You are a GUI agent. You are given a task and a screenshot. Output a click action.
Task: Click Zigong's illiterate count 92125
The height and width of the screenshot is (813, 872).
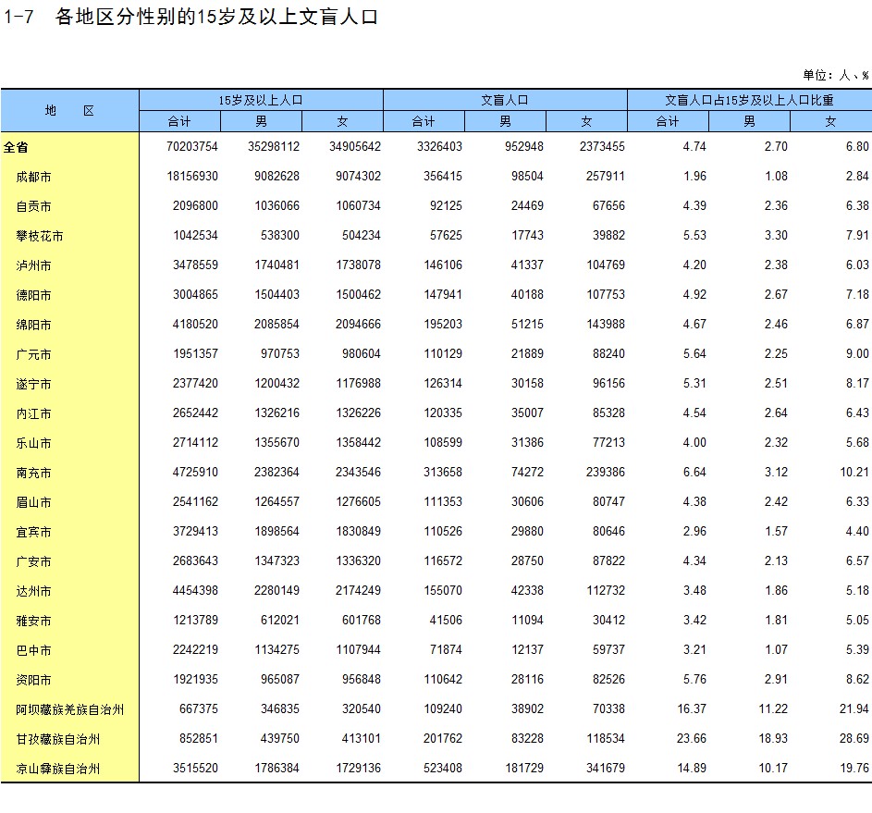coord(446,205)
